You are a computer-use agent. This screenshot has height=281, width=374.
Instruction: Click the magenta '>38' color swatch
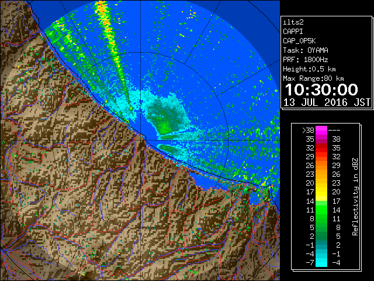tap(321, 130)
